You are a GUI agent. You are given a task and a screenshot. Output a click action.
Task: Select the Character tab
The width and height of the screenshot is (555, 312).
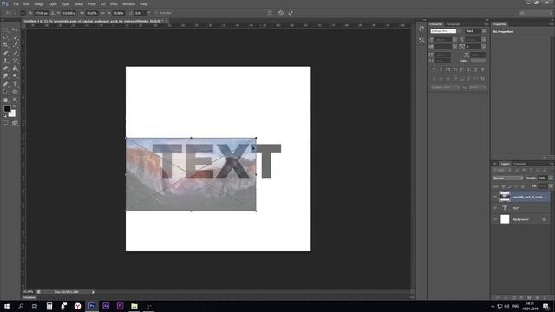(435, 24)
